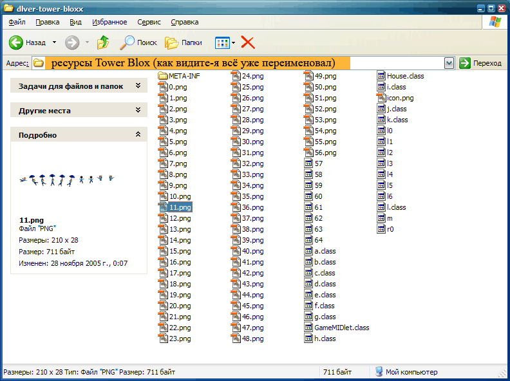510x381 pixels.
Task: Select the file named 10.png
Action: 180,197
